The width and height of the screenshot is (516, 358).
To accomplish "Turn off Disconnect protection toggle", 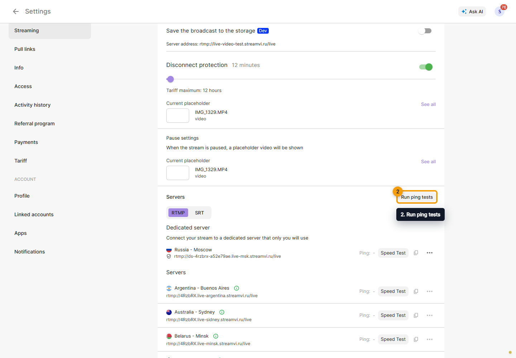I will click(x=426, y=67).
